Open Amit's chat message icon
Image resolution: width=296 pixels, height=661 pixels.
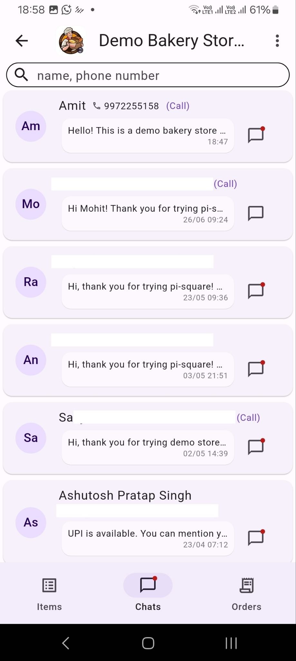(x=256, y=135)
